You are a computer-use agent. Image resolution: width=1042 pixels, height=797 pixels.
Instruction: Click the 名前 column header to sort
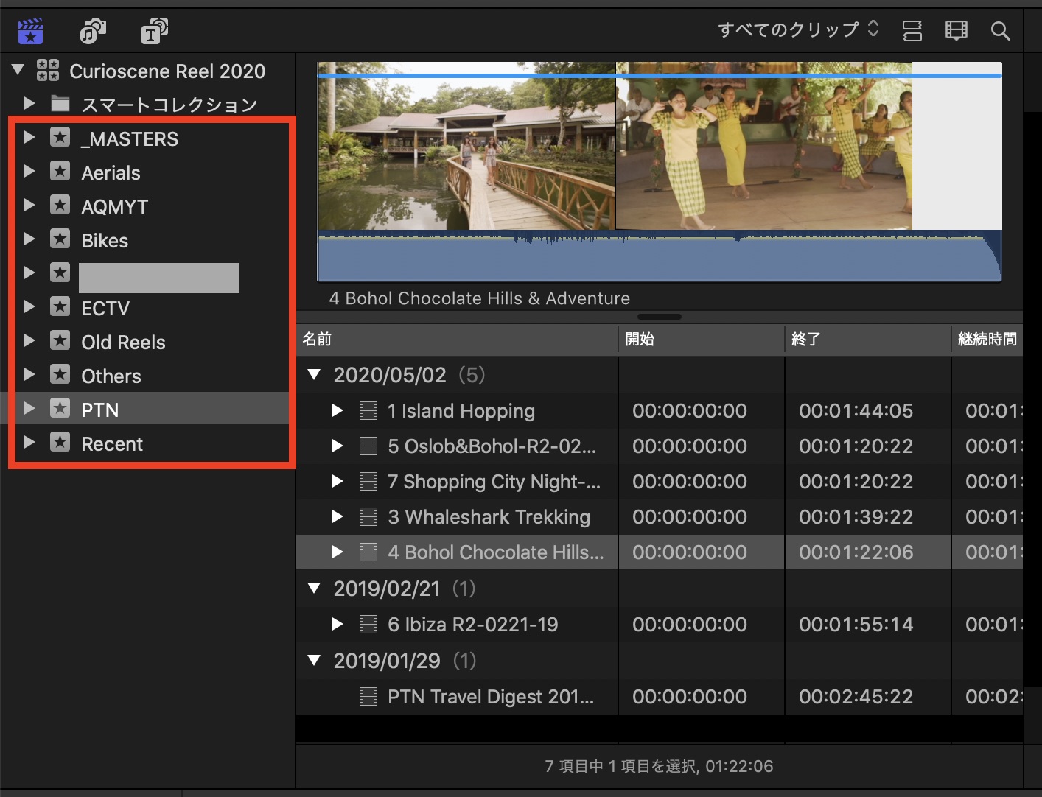316,339
